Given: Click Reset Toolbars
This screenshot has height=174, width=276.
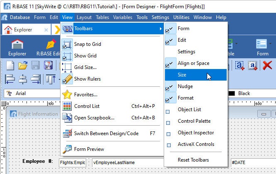Looking at the screenshot, I should (196, 160).
